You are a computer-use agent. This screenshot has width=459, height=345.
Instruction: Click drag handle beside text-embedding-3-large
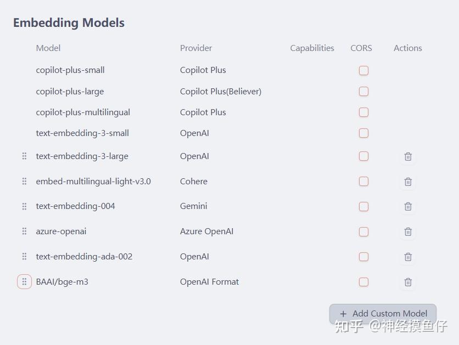coord(24,156)
